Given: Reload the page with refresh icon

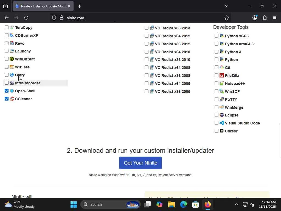Looking at the screenshot, I should pyautogui.click(x=26, y=18).
